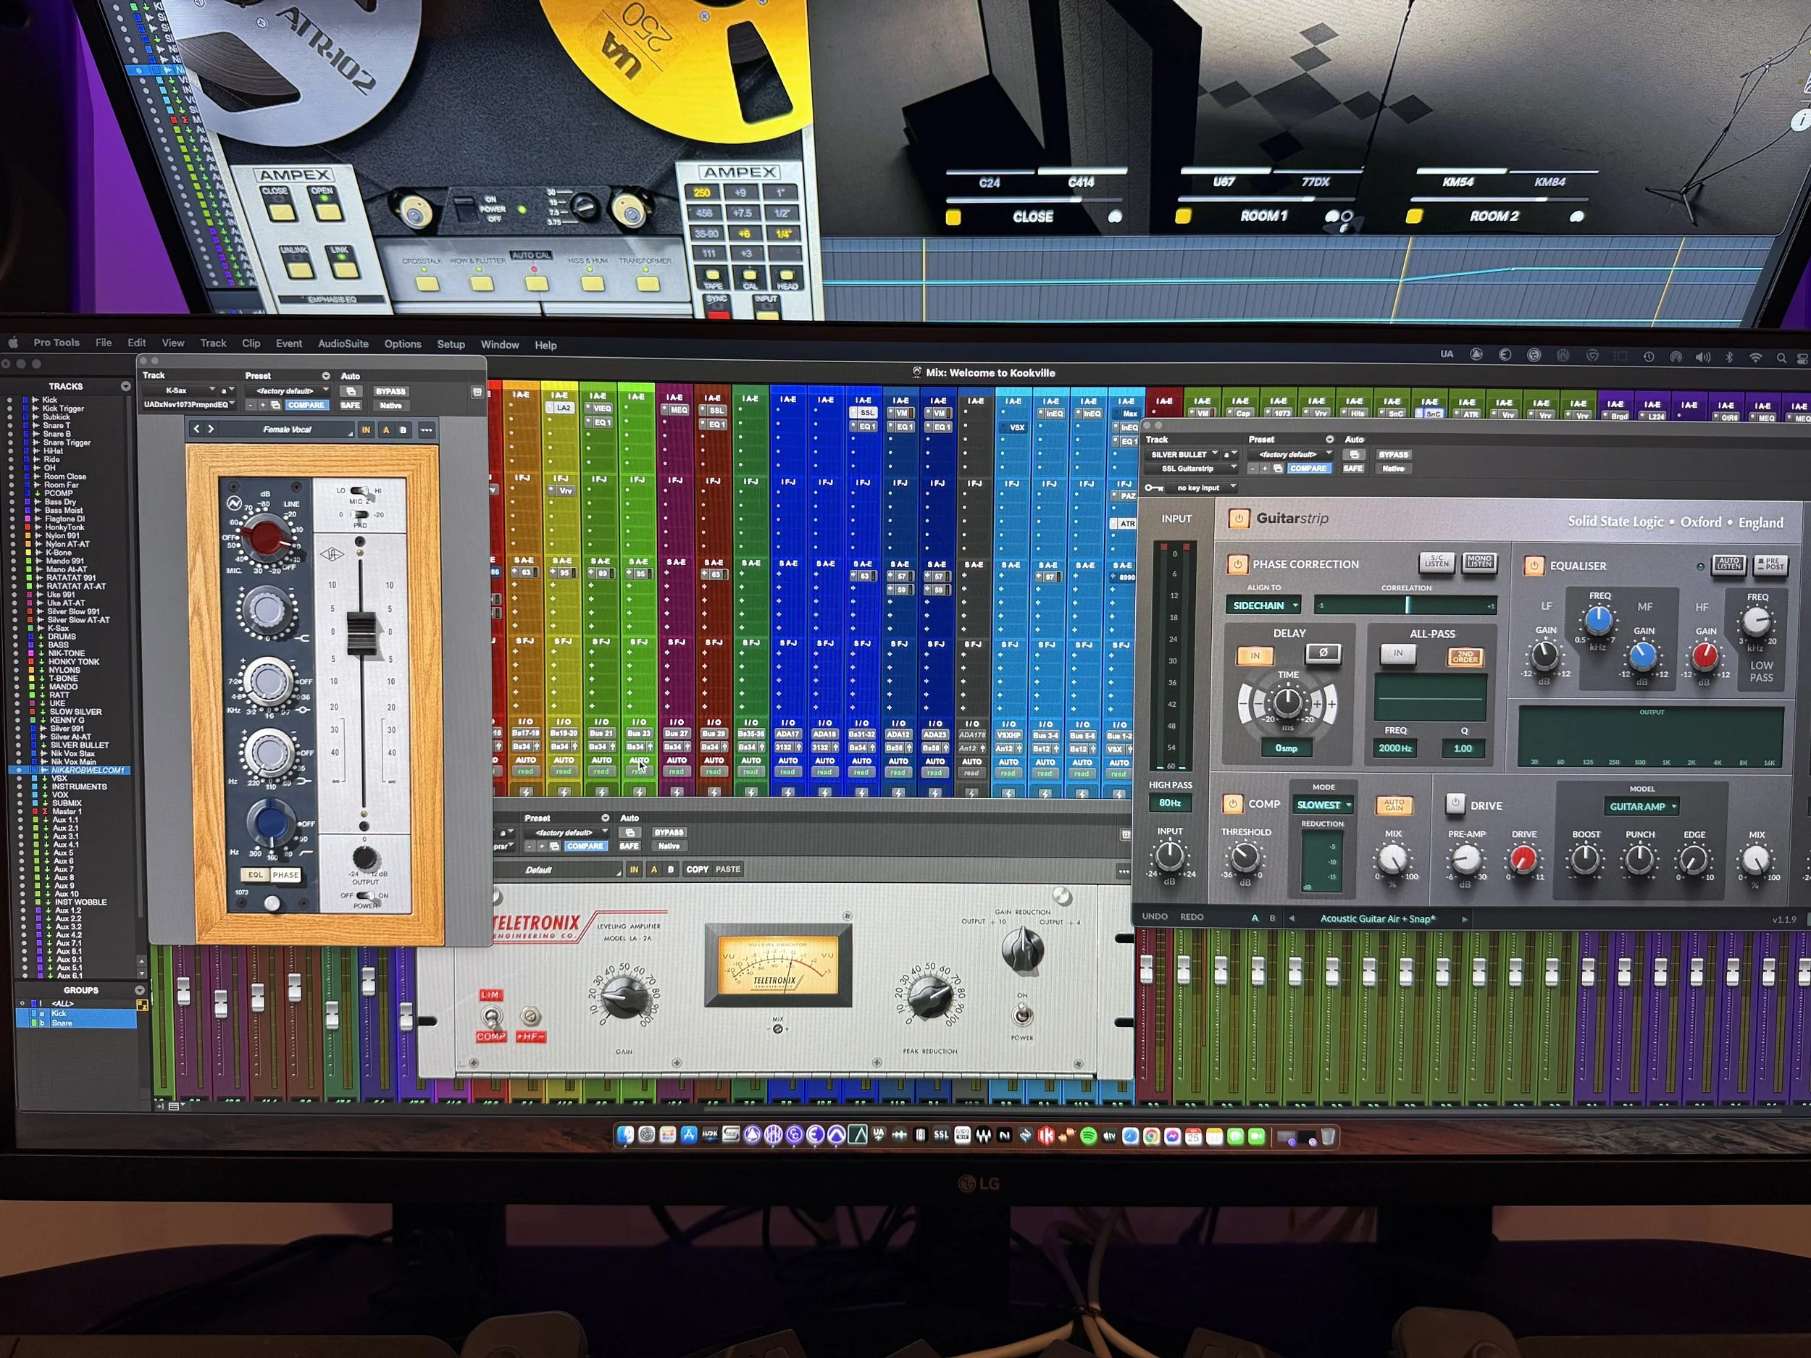Open the SILVER BULLET track selector dropdown
Screen dimensions: 1811x1358
pyautogui.click(x=1184, y=454)
